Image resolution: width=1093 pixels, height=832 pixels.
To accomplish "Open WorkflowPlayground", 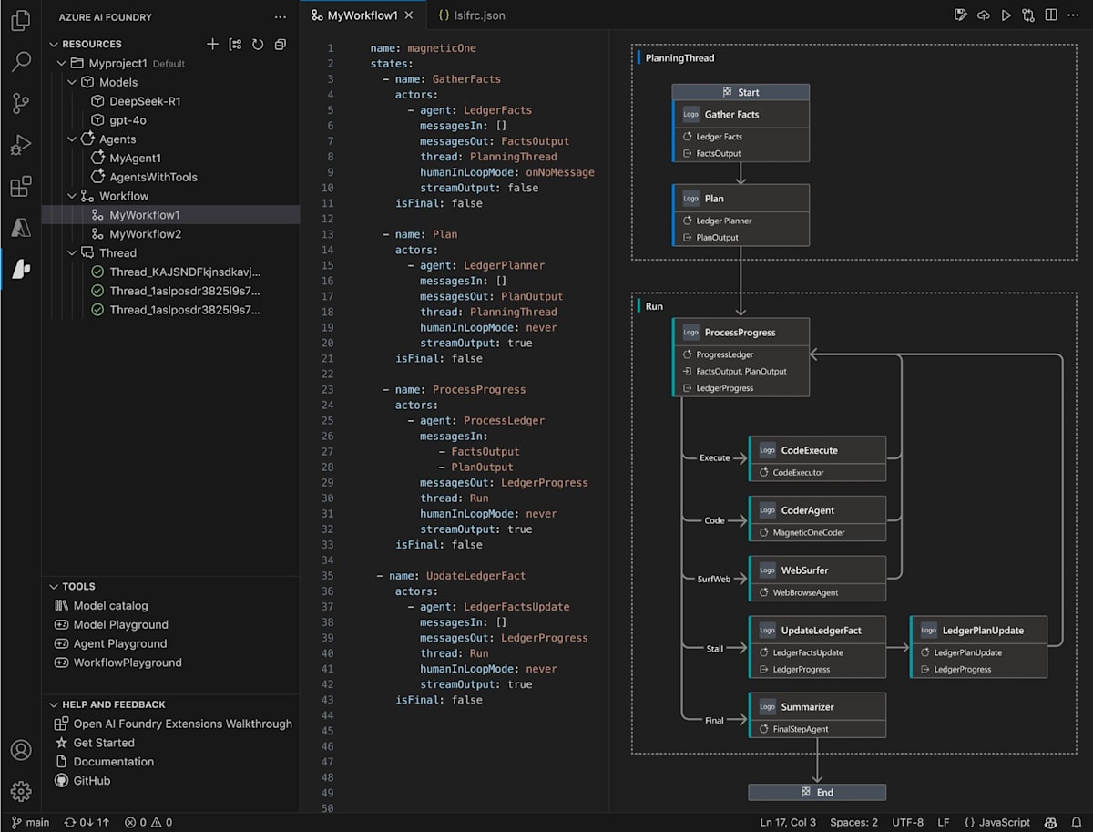I will (x=128, y=663).
